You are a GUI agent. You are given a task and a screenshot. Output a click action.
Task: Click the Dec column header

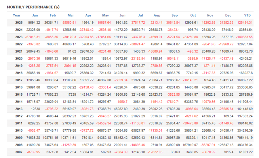[x=228, y=16]
